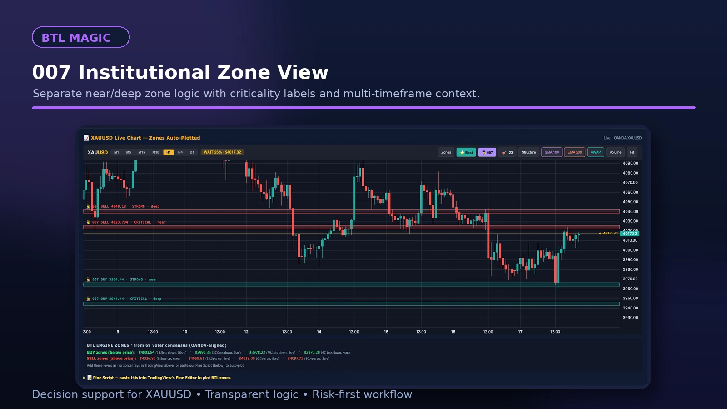This screenshot has width=727, height=409.
Task: Click the XAUUSD symbol label
Action: 98,152
